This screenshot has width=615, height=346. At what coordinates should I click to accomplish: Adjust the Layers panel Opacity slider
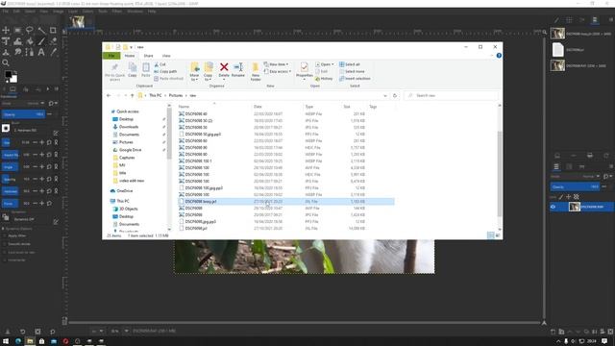point(575,186)
